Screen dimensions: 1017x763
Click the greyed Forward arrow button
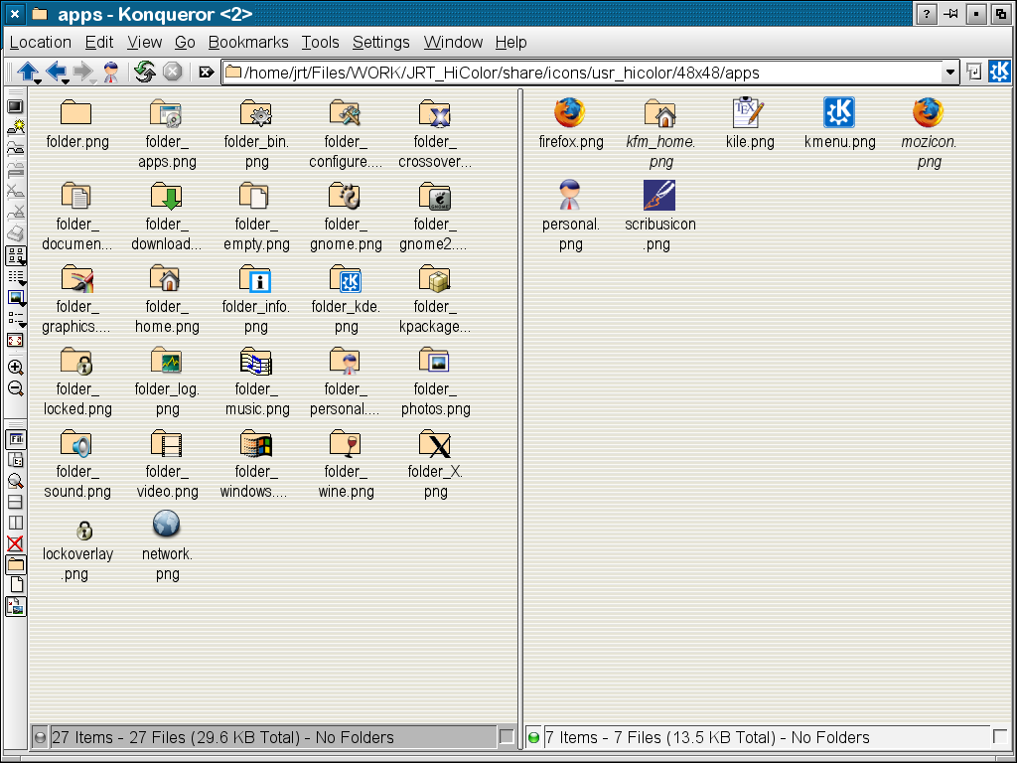pyautogui.click(x=83, y=71)
